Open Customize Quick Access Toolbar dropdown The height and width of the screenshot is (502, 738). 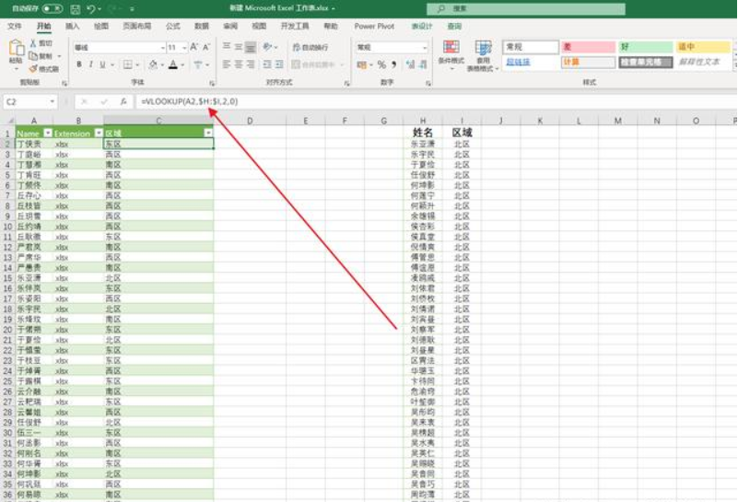(x=132, y=9)
